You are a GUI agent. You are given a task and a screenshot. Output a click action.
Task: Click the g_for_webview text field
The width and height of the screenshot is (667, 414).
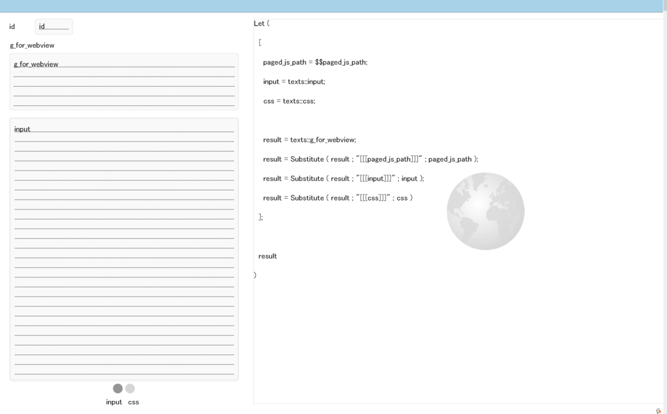click(x=124, y=81)
